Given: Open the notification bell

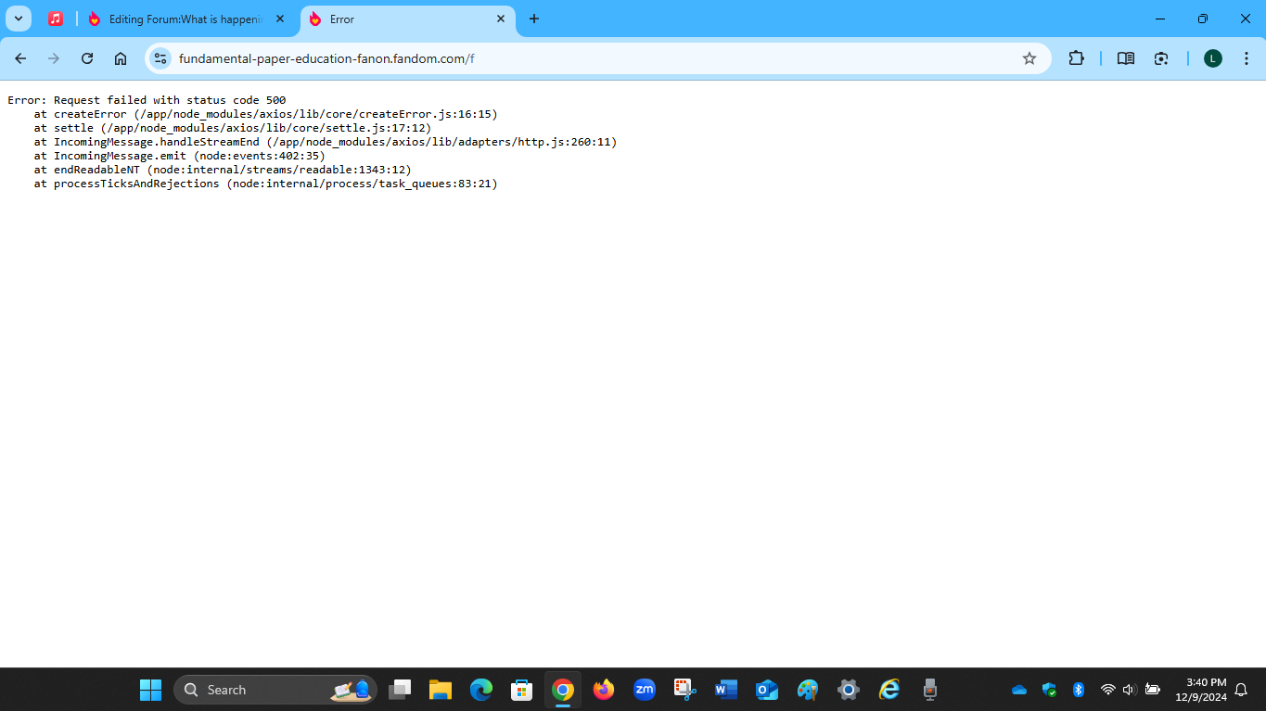Looking at the screenshot, I should coord(1241,690).
